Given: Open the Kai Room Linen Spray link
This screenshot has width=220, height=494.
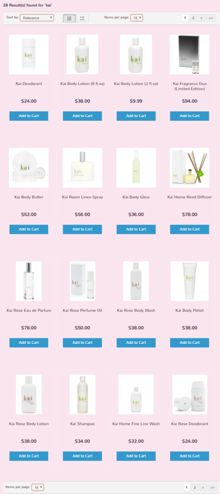Looking at the screenshot, I should pos(82,197).
